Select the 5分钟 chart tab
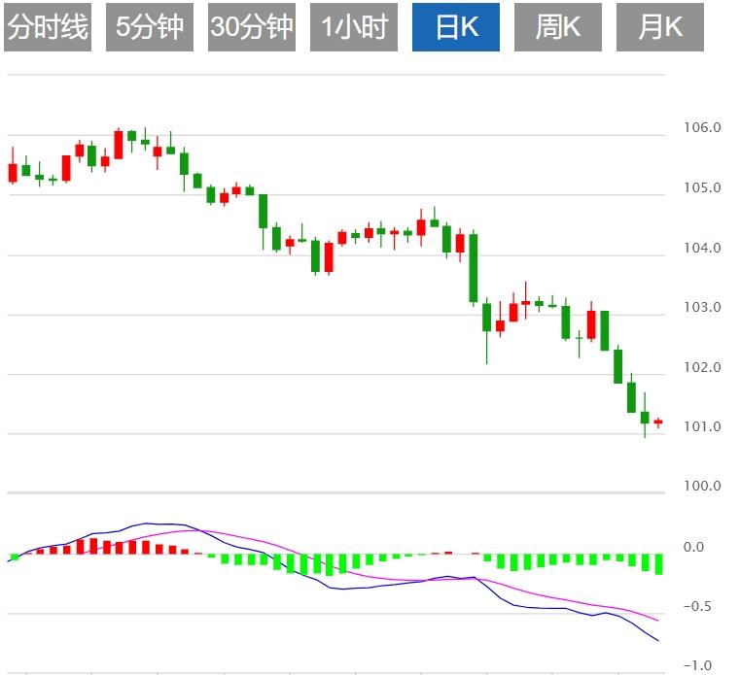This screenshot has width=740, height=675. click(149, 27)
